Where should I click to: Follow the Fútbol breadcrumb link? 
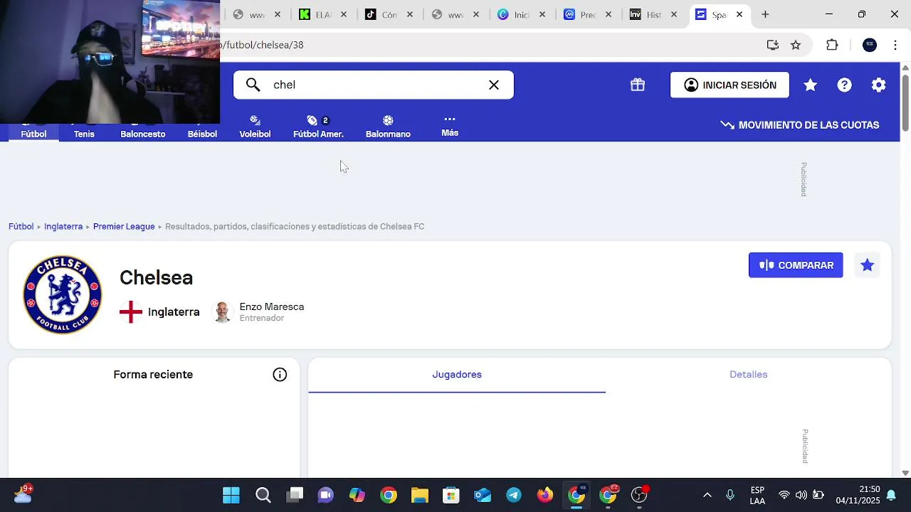(21, 226)
